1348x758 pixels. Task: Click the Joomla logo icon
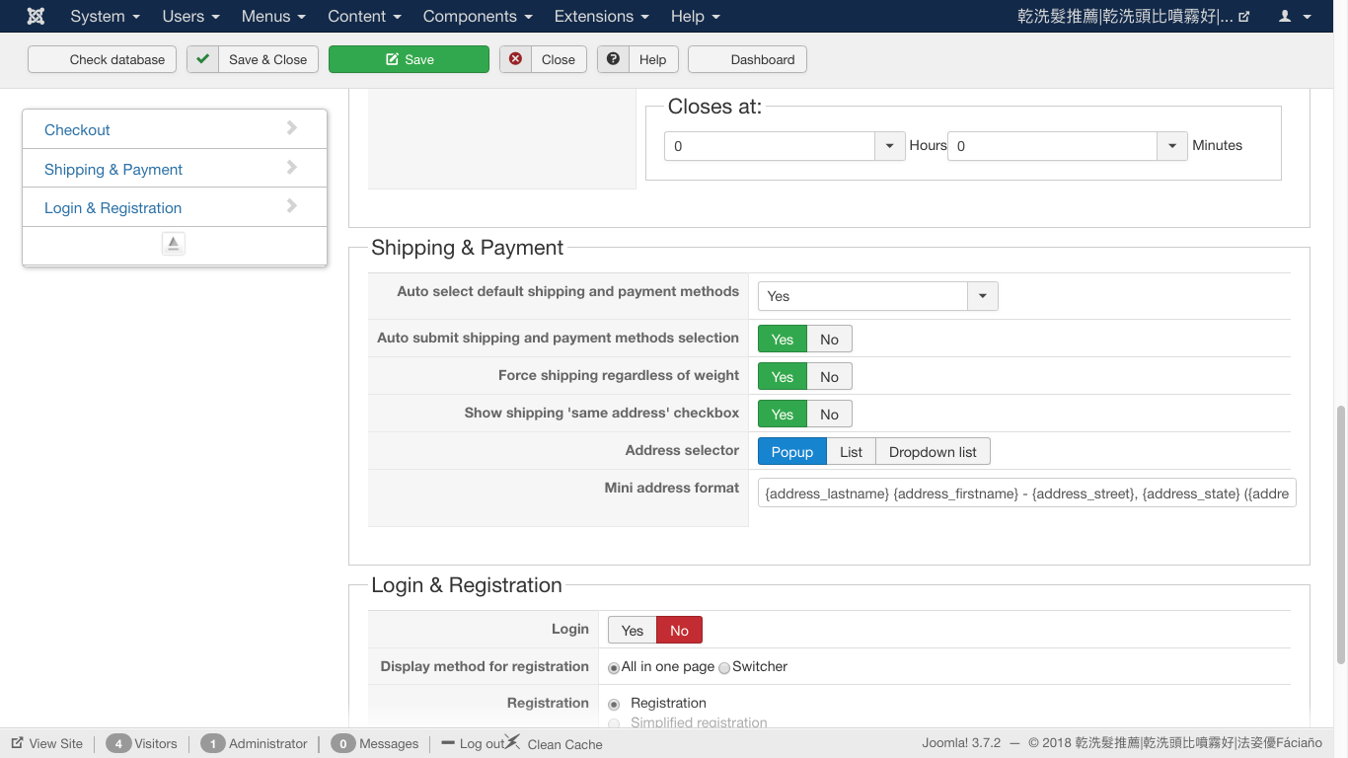(36, 17)
